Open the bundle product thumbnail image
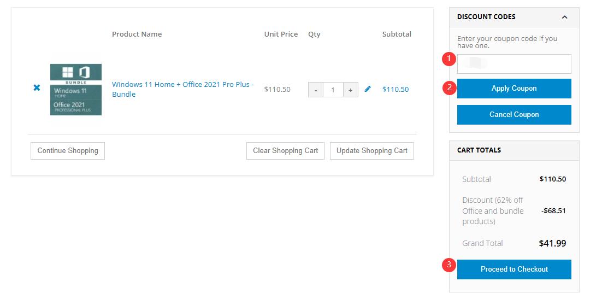The height and width of the screenshot is (299, 608). click(76, 90)
